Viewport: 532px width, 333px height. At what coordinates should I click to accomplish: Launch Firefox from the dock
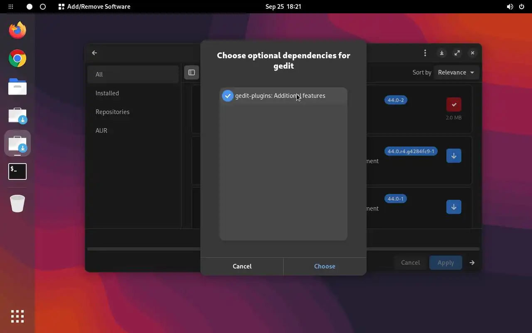tap(17, 30)
